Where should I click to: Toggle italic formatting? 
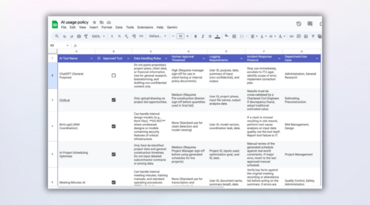203,36
